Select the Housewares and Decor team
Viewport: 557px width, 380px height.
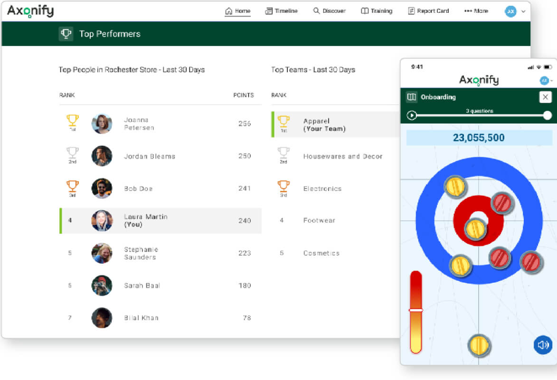pos(343,156)
